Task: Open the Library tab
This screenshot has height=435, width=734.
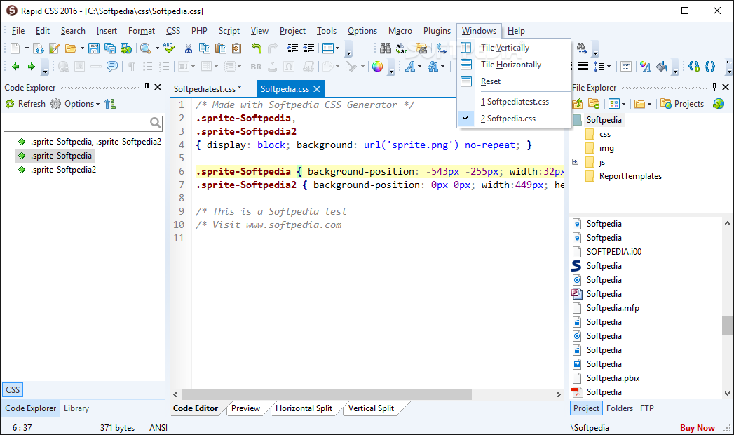Action: tap(76, 408)
